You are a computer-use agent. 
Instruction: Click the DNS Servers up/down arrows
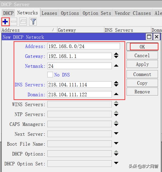pos(116,84)
